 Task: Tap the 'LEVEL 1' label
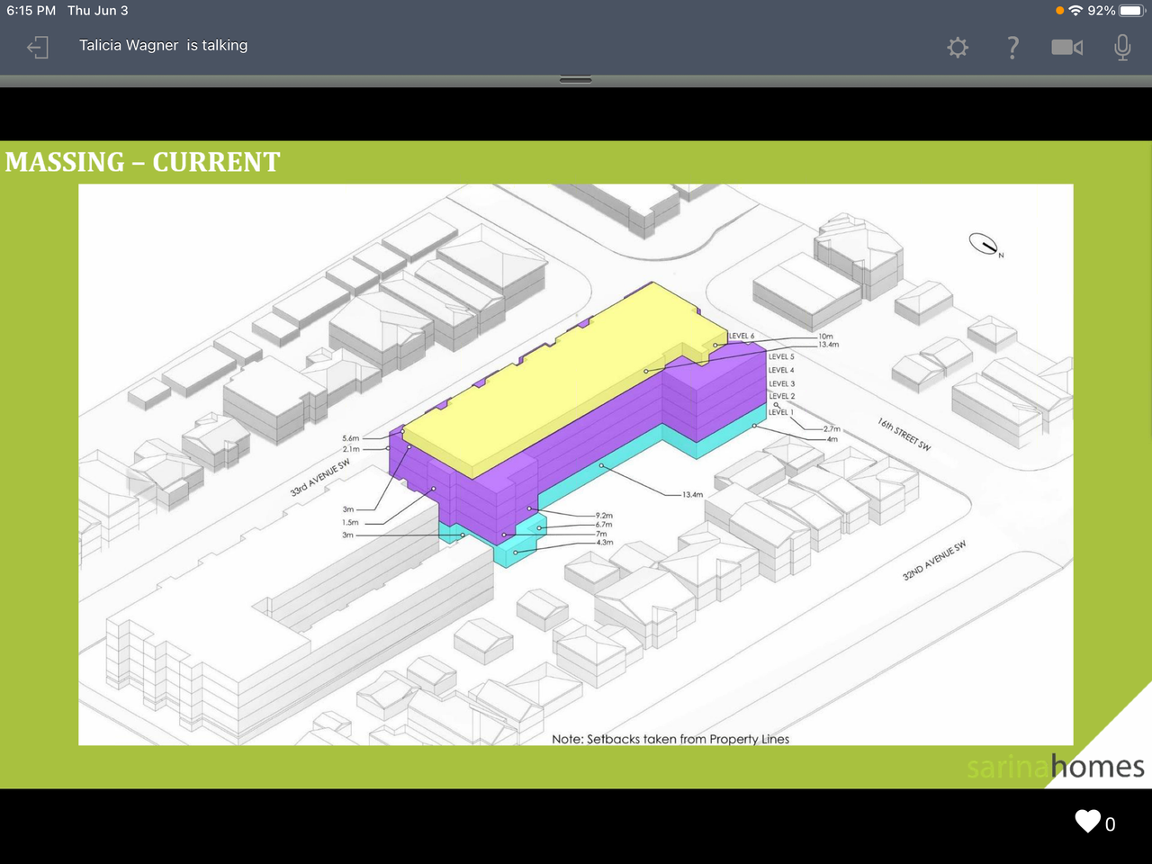tap(780, 412)
